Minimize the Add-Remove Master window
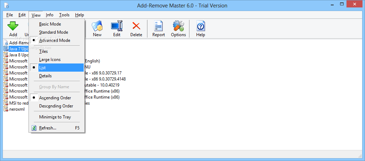 332,4
